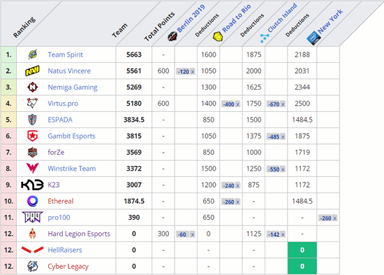Open the Cyber Legacy team link
This screenshot has height=275, width=384.
tap(68, 267)
